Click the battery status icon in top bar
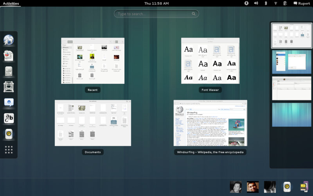Viewport: 313px width, 196px height. [x=285, y=3]
